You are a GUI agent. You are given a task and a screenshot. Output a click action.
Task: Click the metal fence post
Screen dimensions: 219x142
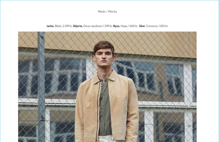click(x=41, y=87)
